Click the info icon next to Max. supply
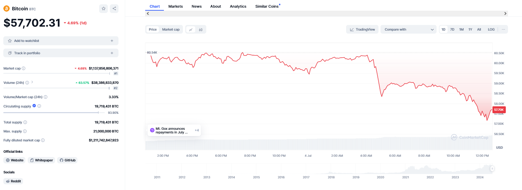Image resolution: width=522 pixels, height=190 pixels. 25,131
